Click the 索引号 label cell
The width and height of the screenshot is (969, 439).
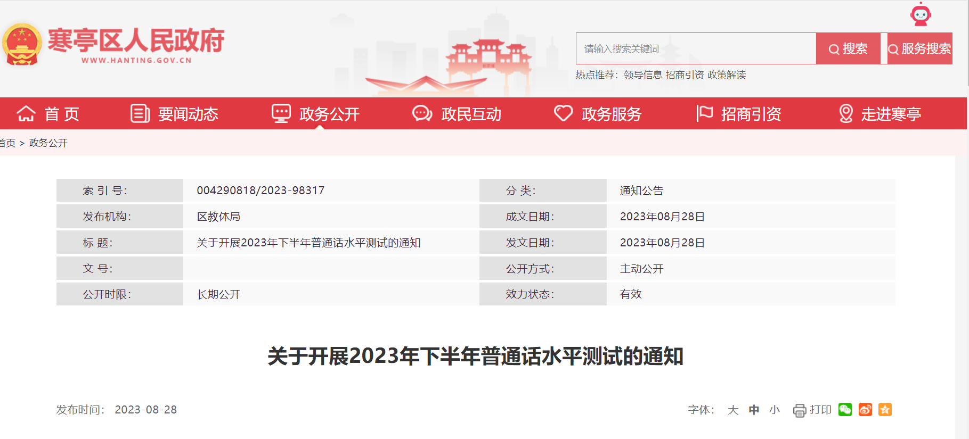coord(120,190)
